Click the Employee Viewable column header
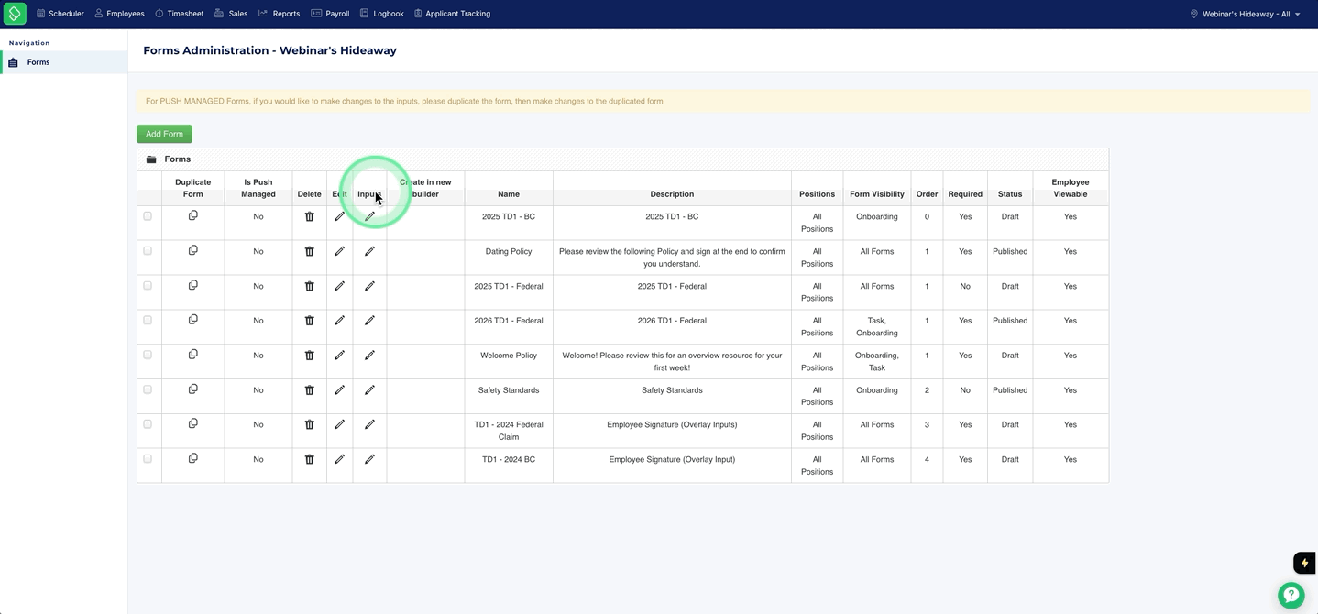1318x614 pixels. click(x=1071, y=188)
